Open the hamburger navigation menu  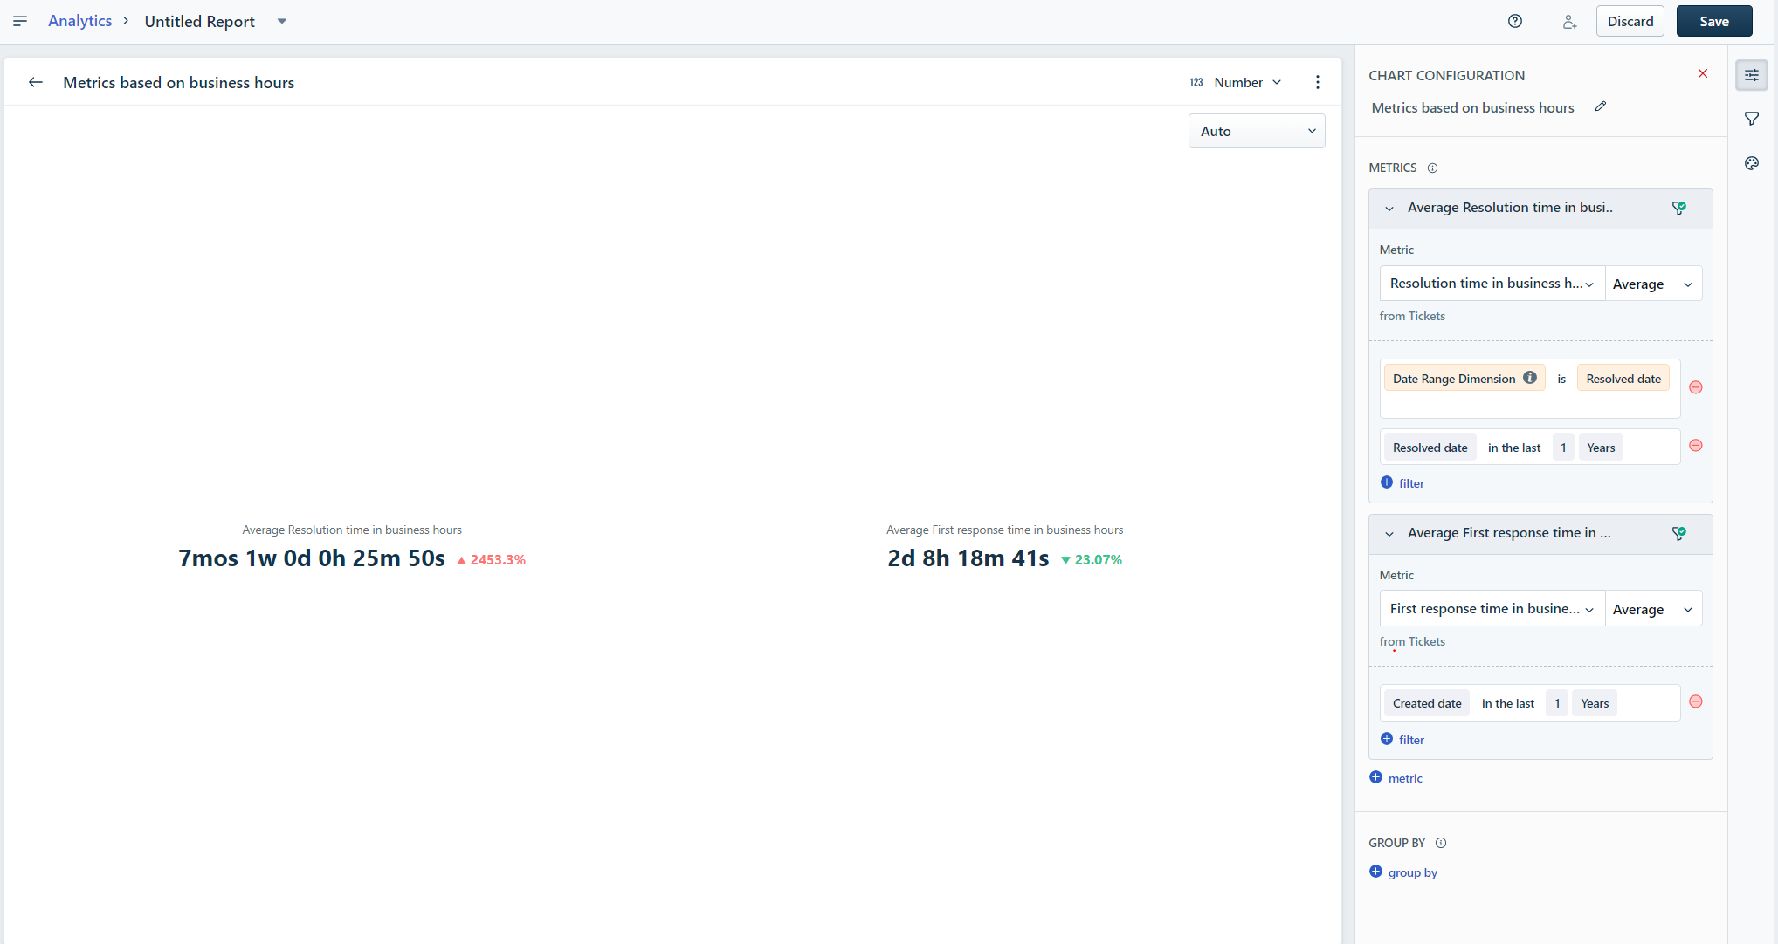click(x=20, y=21)
